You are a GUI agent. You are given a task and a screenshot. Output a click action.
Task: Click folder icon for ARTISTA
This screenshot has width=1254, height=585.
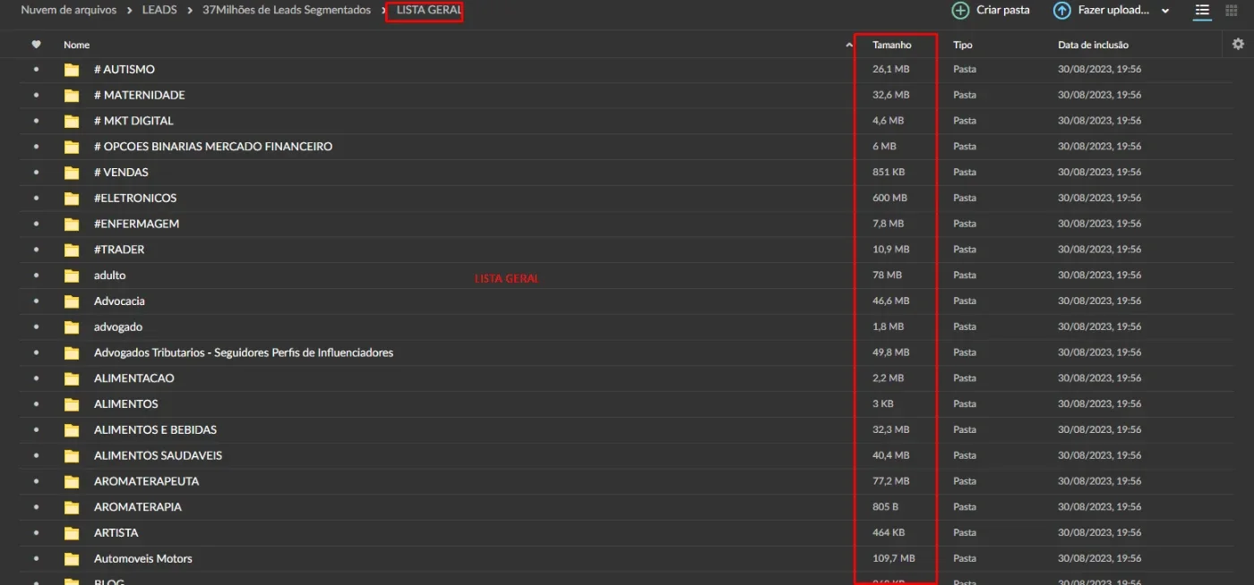72,533
